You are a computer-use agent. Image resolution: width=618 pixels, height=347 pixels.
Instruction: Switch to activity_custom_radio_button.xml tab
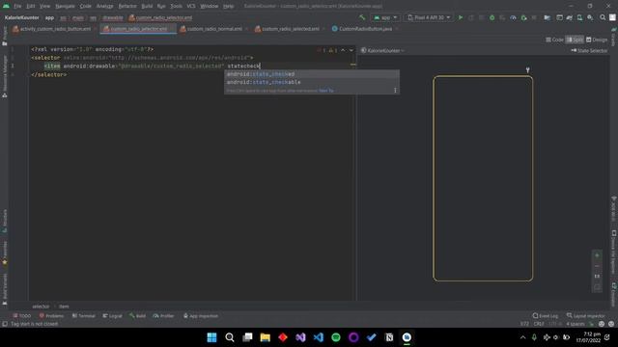pyautogui.click(x=52, y=29)
